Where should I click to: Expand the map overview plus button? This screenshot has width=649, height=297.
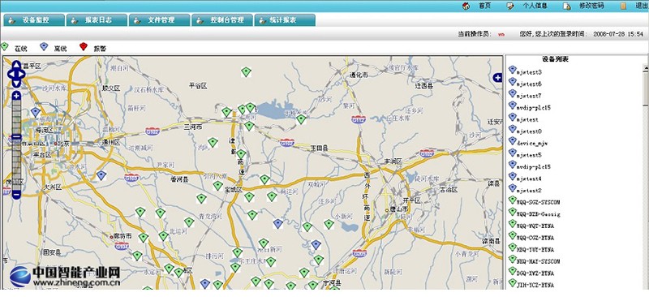tap(497, 77)
